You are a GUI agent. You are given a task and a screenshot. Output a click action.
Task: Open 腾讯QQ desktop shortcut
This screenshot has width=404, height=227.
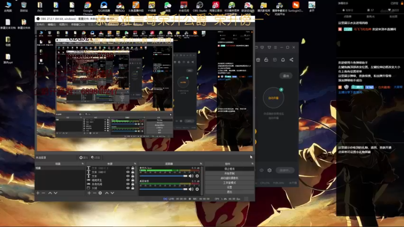pos(120,7)
